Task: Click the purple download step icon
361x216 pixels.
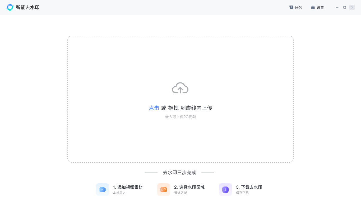Action: click(x=225, y=190)
